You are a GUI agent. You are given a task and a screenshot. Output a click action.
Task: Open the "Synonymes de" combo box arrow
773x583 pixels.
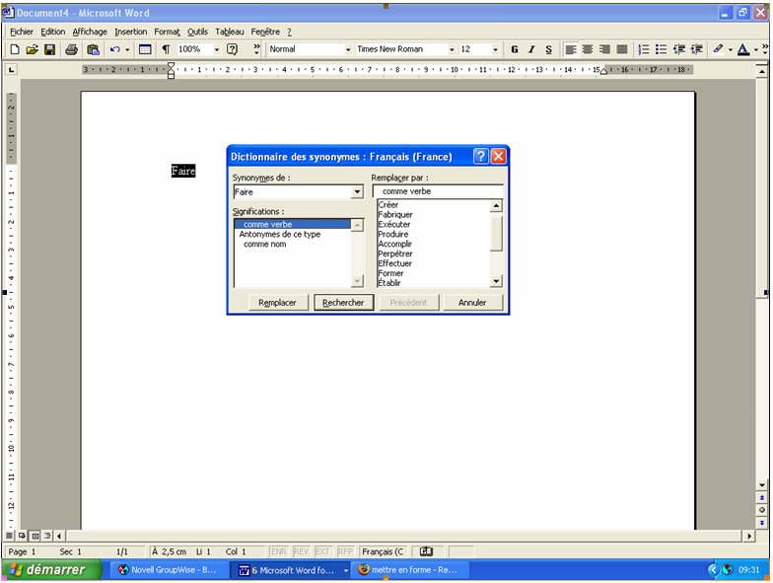click(x=357, y=192)
